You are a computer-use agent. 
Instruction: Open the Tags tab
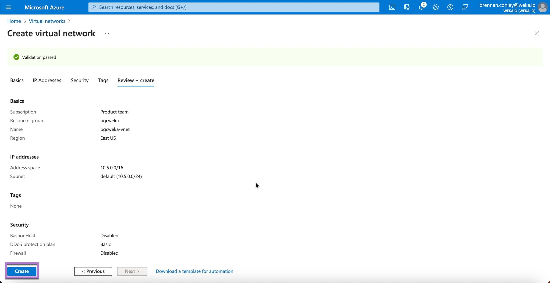(x=103, y=80)
